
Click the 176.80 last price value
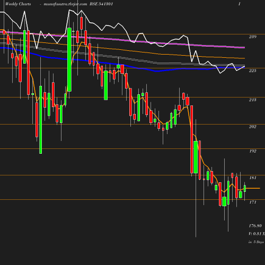point(255,226)
